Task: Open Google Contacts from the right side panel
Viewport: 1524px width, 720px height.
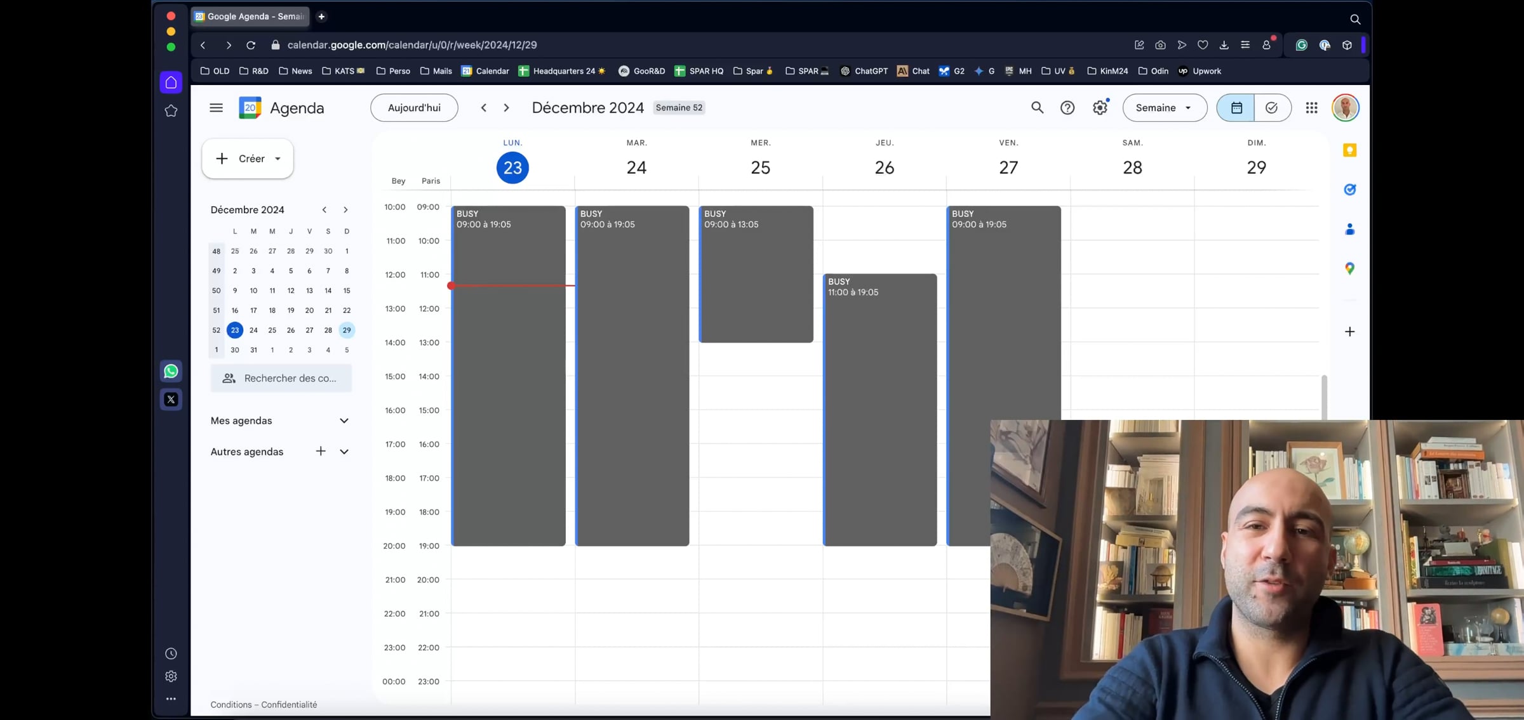Action: point(1349,229)
